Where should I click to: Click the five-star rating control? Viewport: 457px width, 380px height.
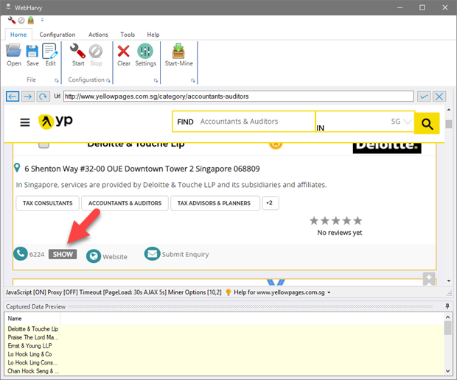335,220
